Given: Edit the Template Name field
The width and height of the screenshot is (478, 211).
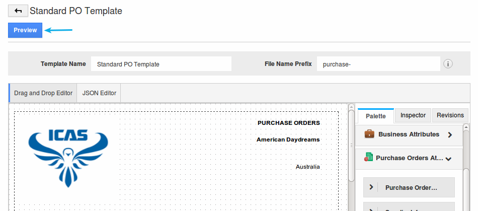Looking at the screenshot, I should click(x=161, y=64).
